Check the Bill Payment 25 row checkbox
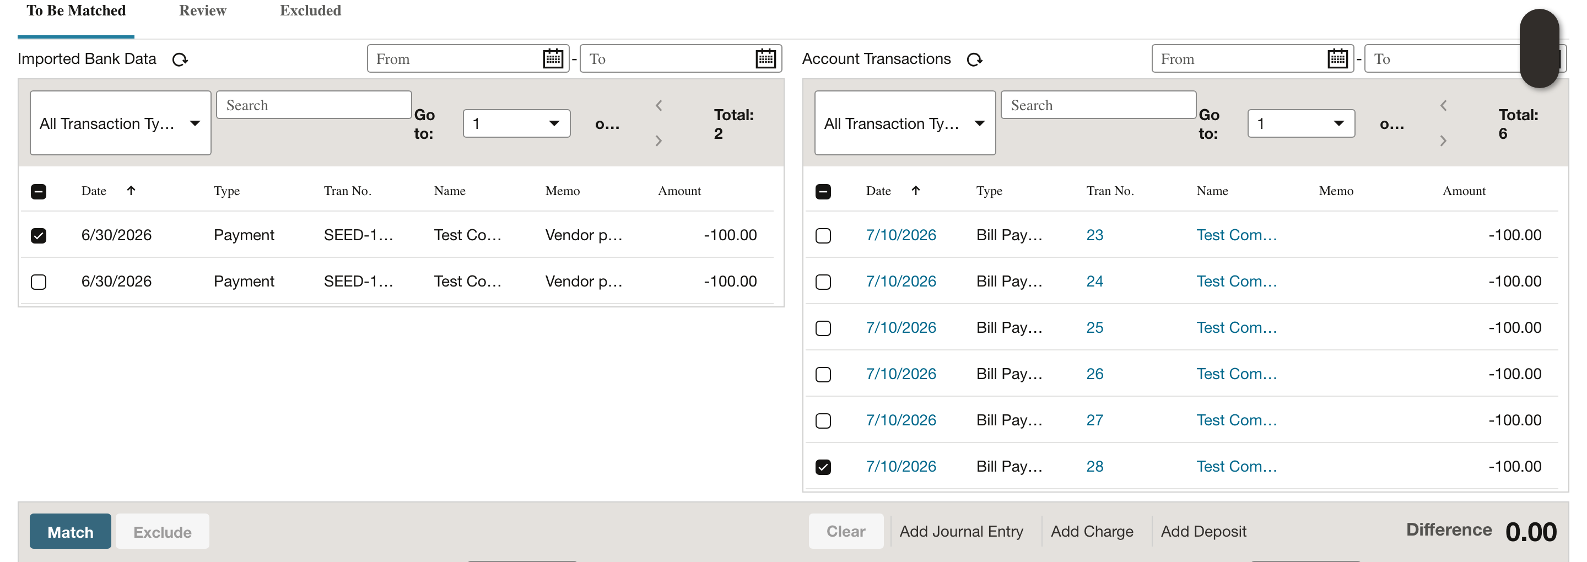 823,328
